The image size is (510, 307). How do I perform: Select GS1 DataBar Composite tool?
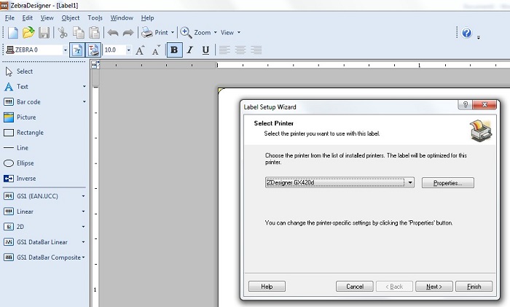coord(42,257)
